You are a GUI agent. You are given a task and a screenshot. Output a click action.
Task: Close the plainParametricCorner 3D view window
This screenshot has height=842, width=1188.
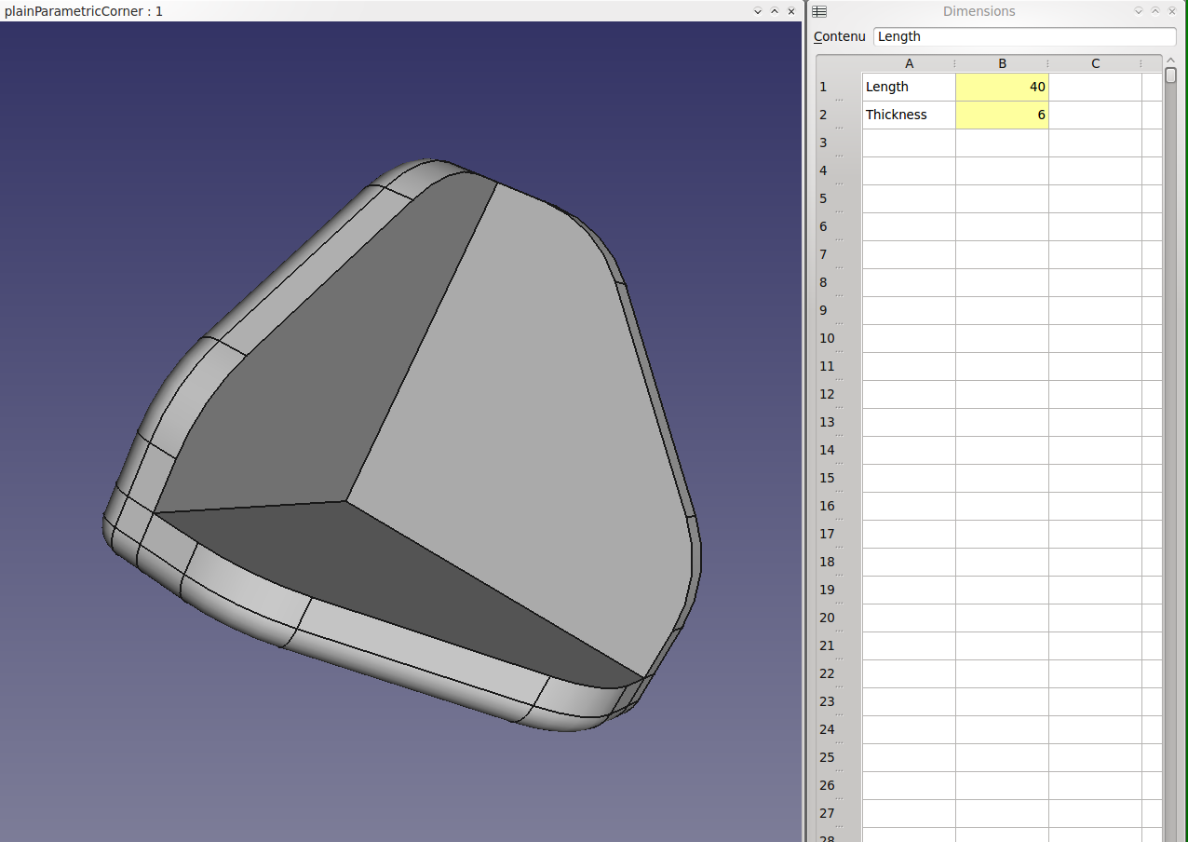791,11
